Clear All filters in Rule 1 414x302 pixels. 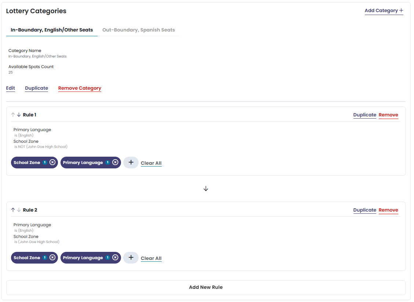tap(151, 163)
